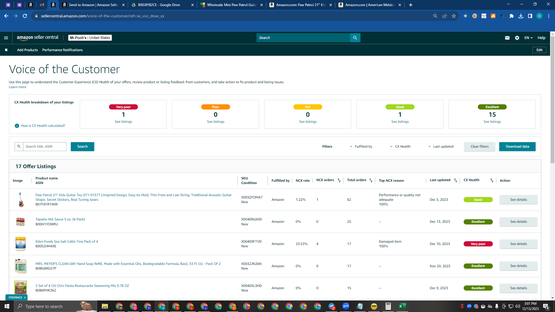Open the Help link in header
The height and width of the screenshot is (312, 555).
point(541,38)
